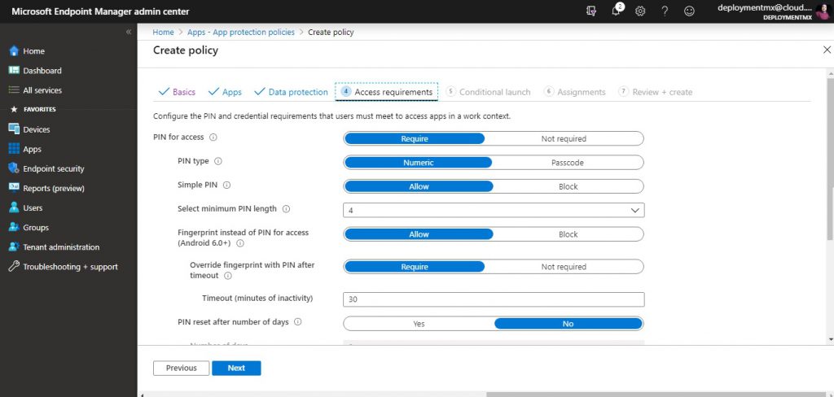Set PIN for access to Not required

coord(564,139)
